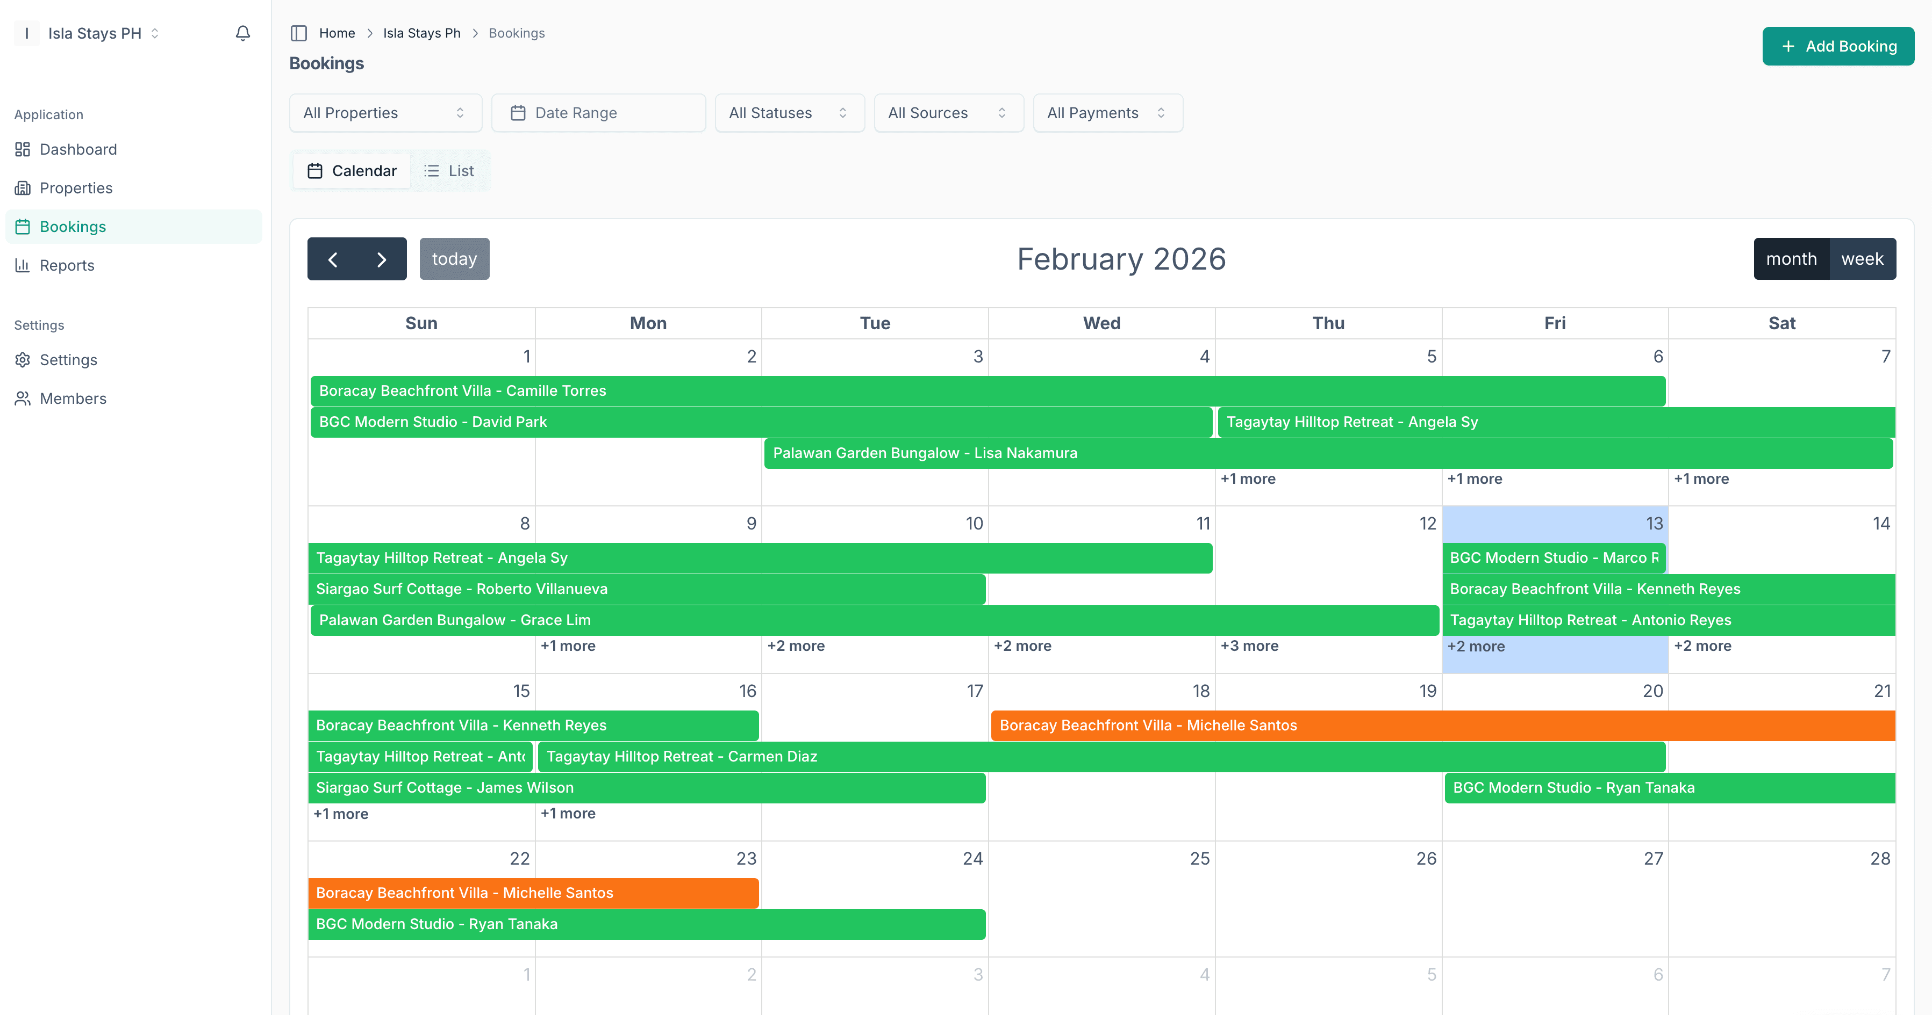Open the Michelle Santos orange booking bar
Screen dimensions: 1932x1015
[x=1275, y=724]
